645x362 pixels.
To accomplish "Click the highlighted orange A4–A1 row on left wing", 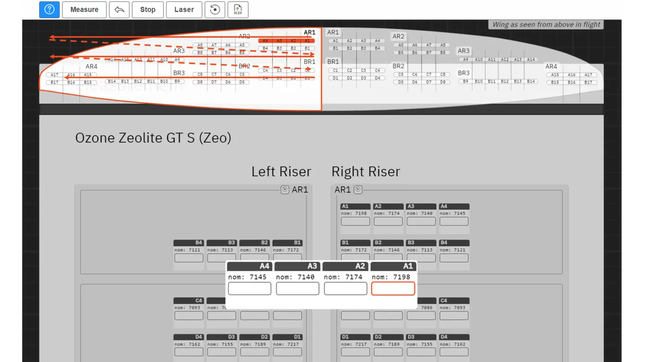I will [287, 41].
